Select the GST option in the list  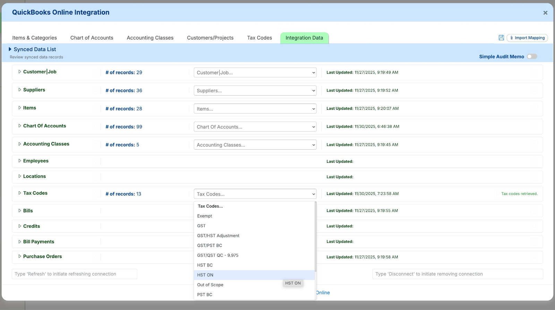tap(254, 226)
